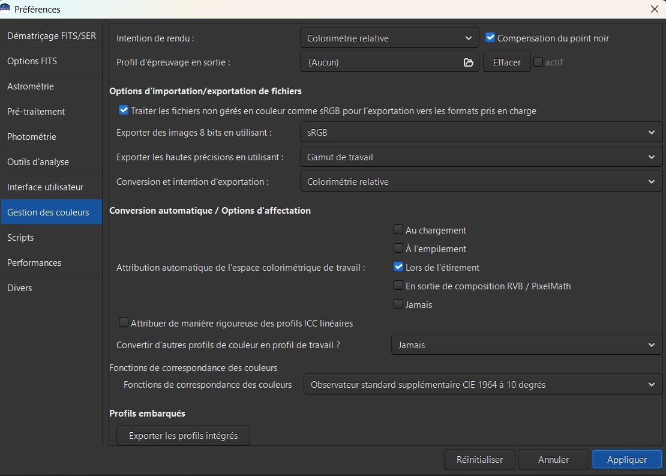Viewport: 666px width, 476px height.
Task: Switch to the Astrométrie preferences tab
Action: pos(31,86)
